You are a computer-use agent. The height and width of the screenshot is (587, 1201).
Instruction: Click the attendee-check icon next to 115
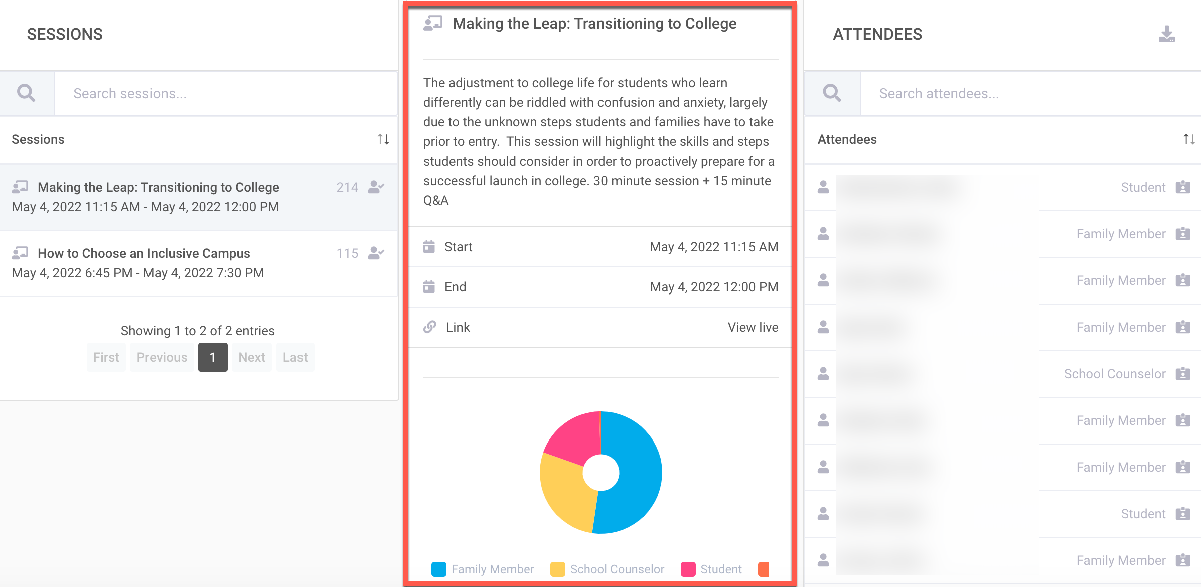click(x=376, y=253)
